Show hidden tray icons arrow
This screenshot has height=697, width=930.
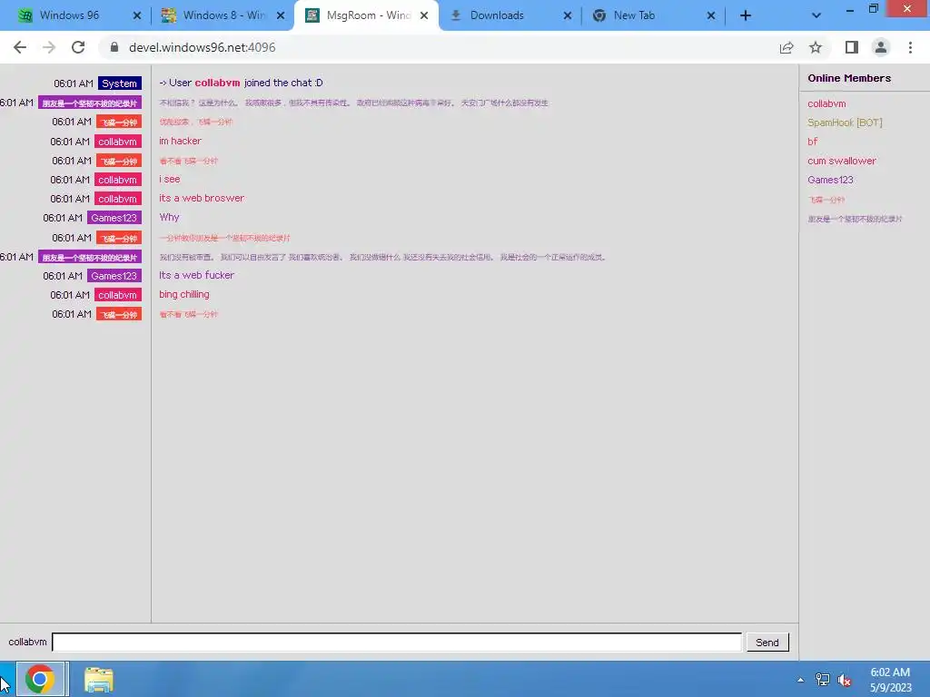(801, 680)
